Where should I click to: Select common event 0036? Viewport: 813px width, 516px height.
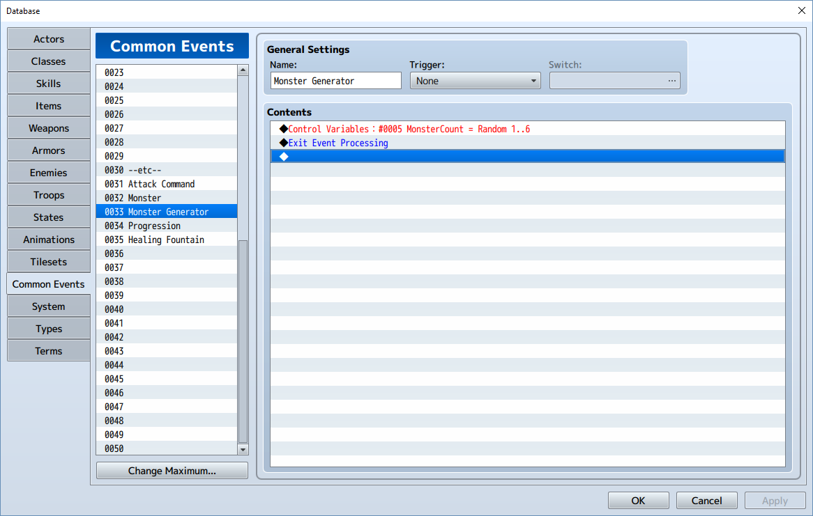click(x=167, y=253)
